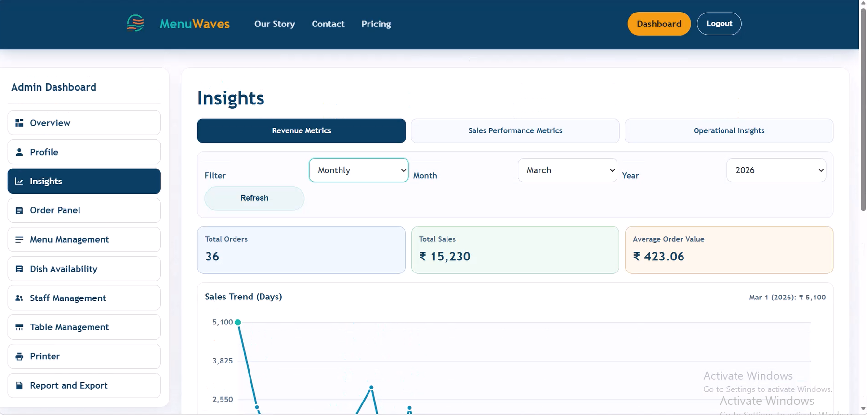
Task: Click the Total Orders card showing 36
Action: coord(302,250)
